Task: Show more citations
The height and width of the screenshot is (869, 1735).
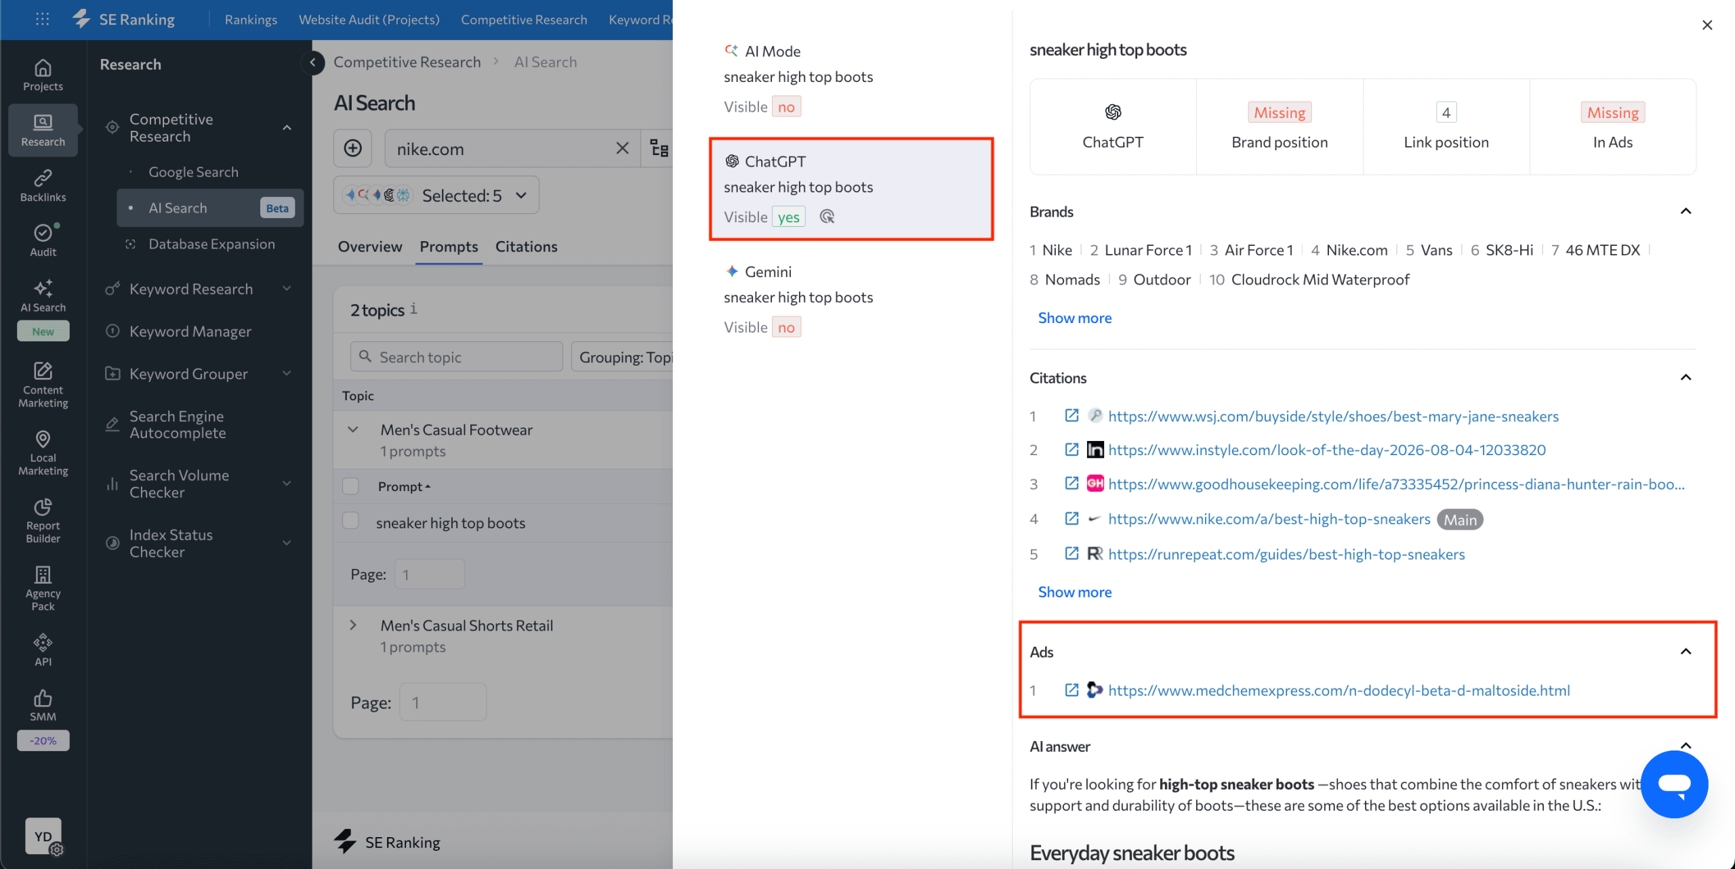Action: tap(1075, 592)
